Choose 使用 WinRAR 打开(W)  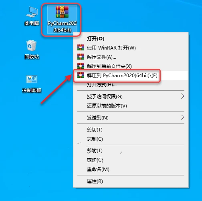point(131,48)
